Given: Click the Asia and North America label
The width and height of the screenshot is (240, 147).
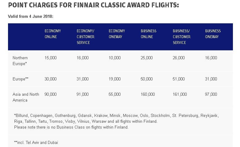Looking at the screenshot, I should pos(26,97).
